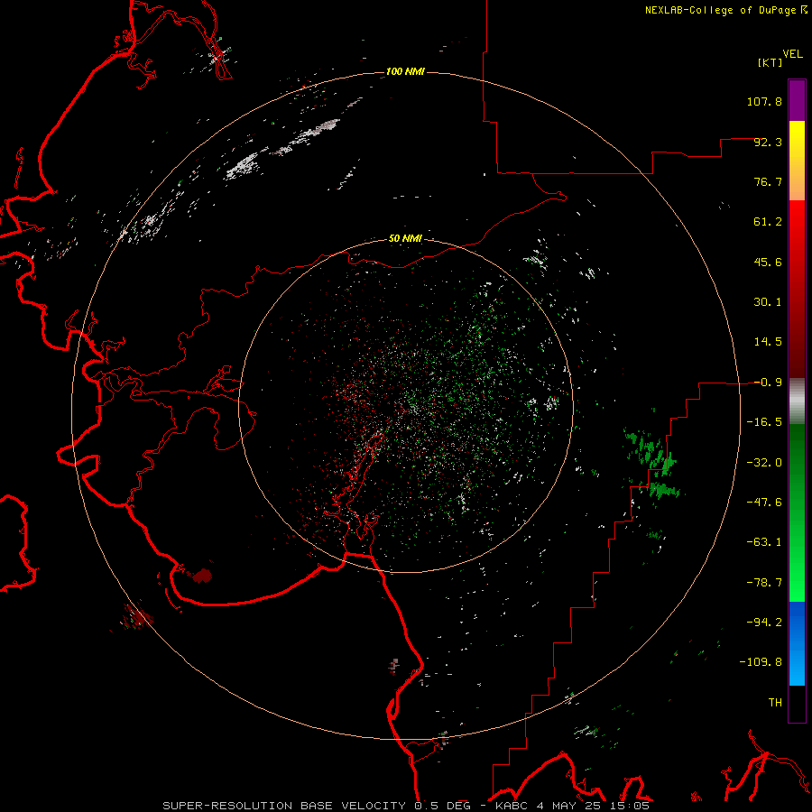
Task: Click the -63.1 legend value
Action: [x=764, y=542]
